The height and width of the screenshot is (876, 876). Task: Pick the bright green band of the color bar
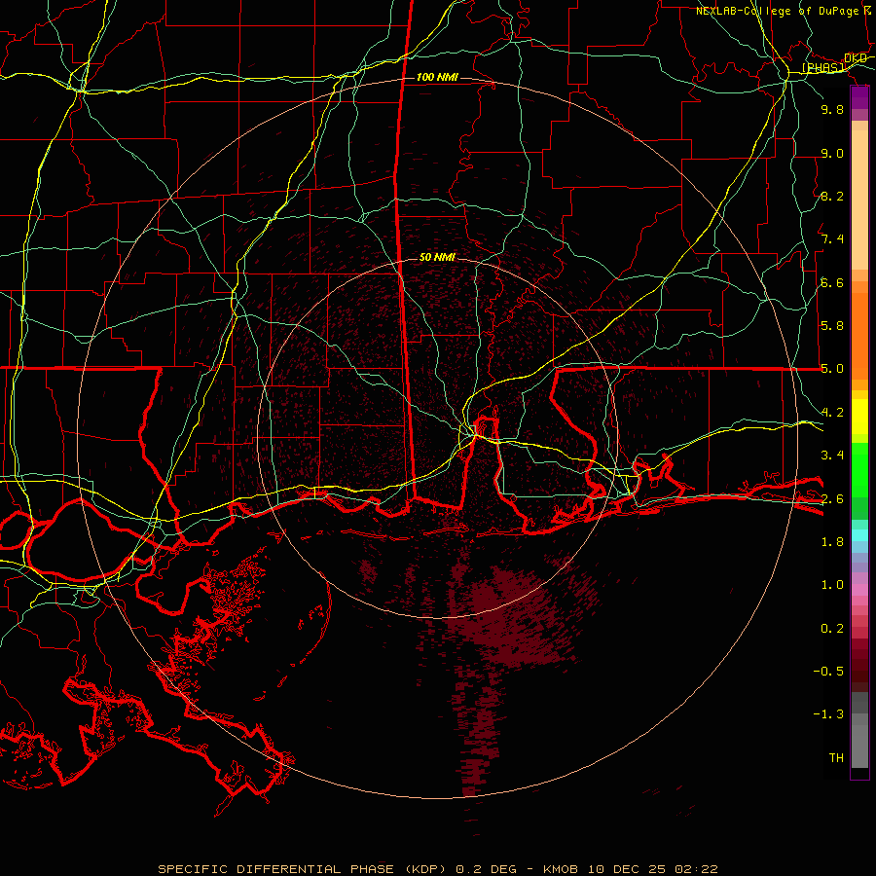coord(859,469)
